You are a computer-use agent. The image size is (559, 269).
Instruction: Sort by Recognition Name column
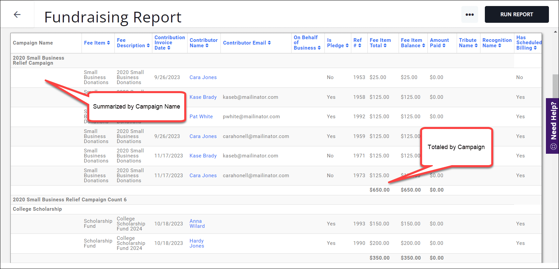tap(497, 43)
